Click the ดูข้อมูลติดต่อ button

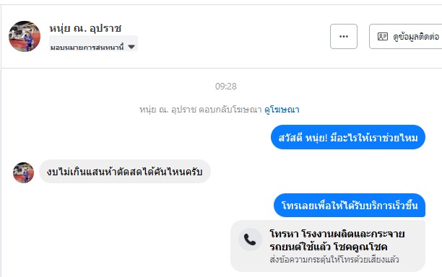point(406,36)
